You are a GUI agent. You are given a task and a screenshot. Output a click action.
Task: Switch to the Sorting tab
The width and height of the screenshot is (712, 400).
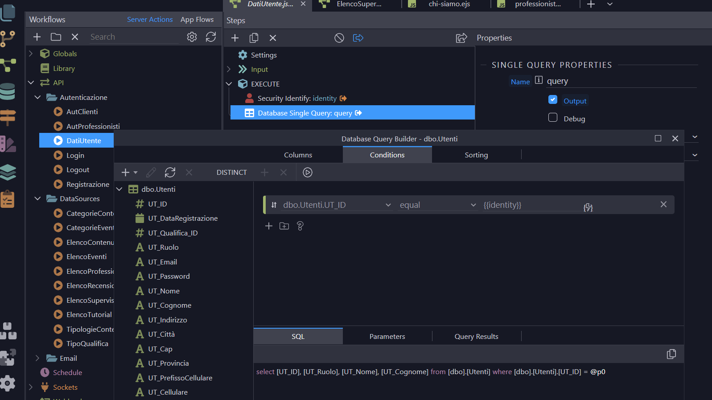click(476, 155)
